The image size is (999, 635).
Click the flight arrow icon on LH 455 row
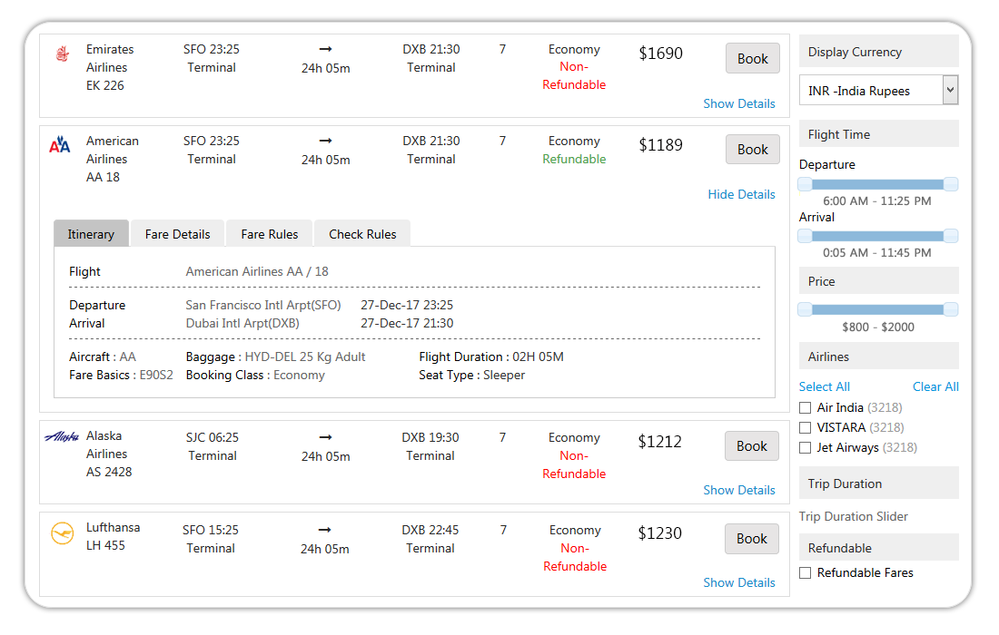pyautogui.click(x=325, y=529)
